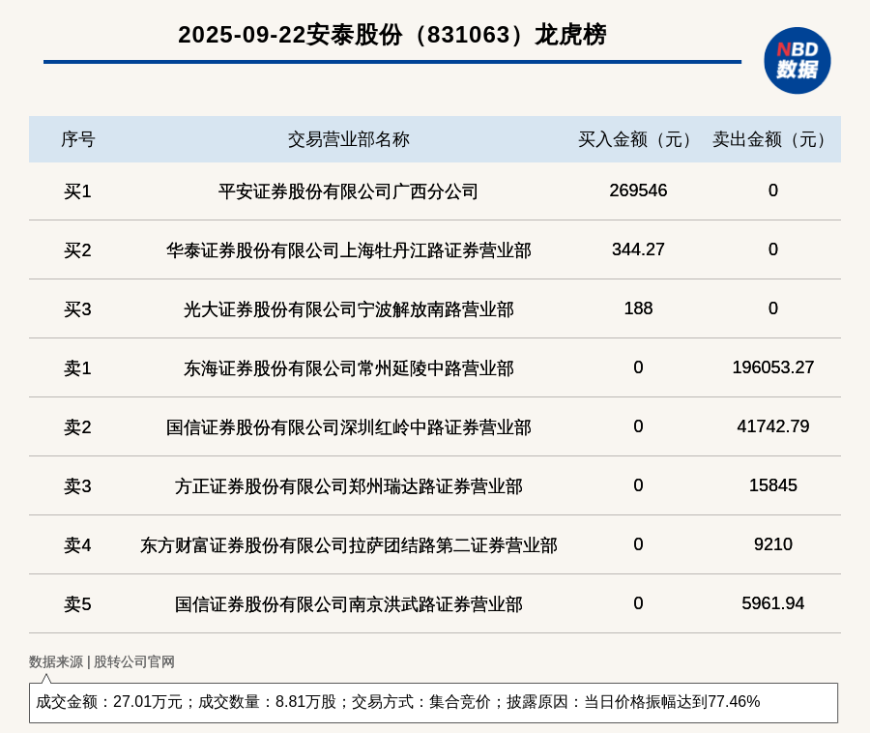Image resolution: width=870 pixels, height=733 pixels.
Task: Click the buy amount 188
Action: point(638,308)
